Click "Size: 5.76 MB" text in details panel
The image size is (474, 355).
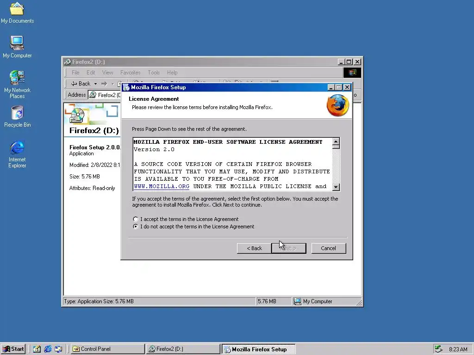point(84,176)
